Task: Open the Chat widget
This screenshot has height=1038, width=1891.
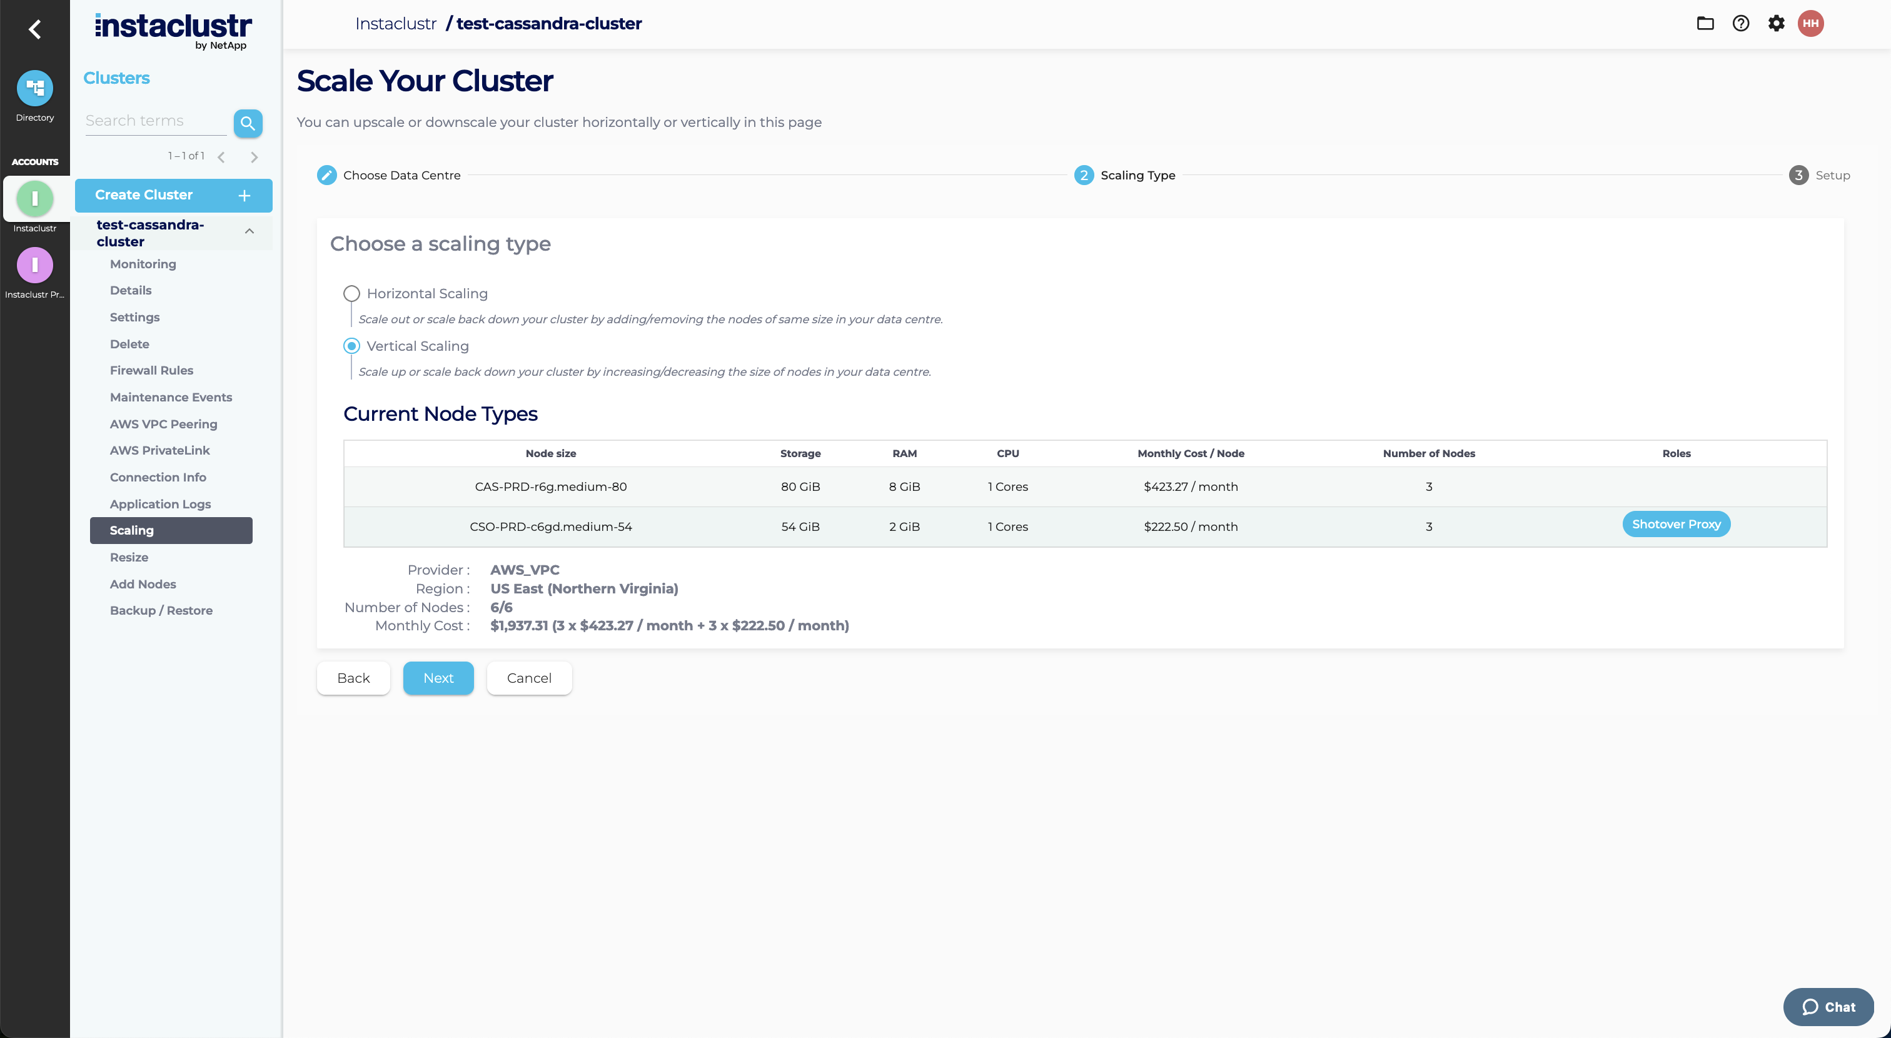Action: (x=1828, y=1007)
